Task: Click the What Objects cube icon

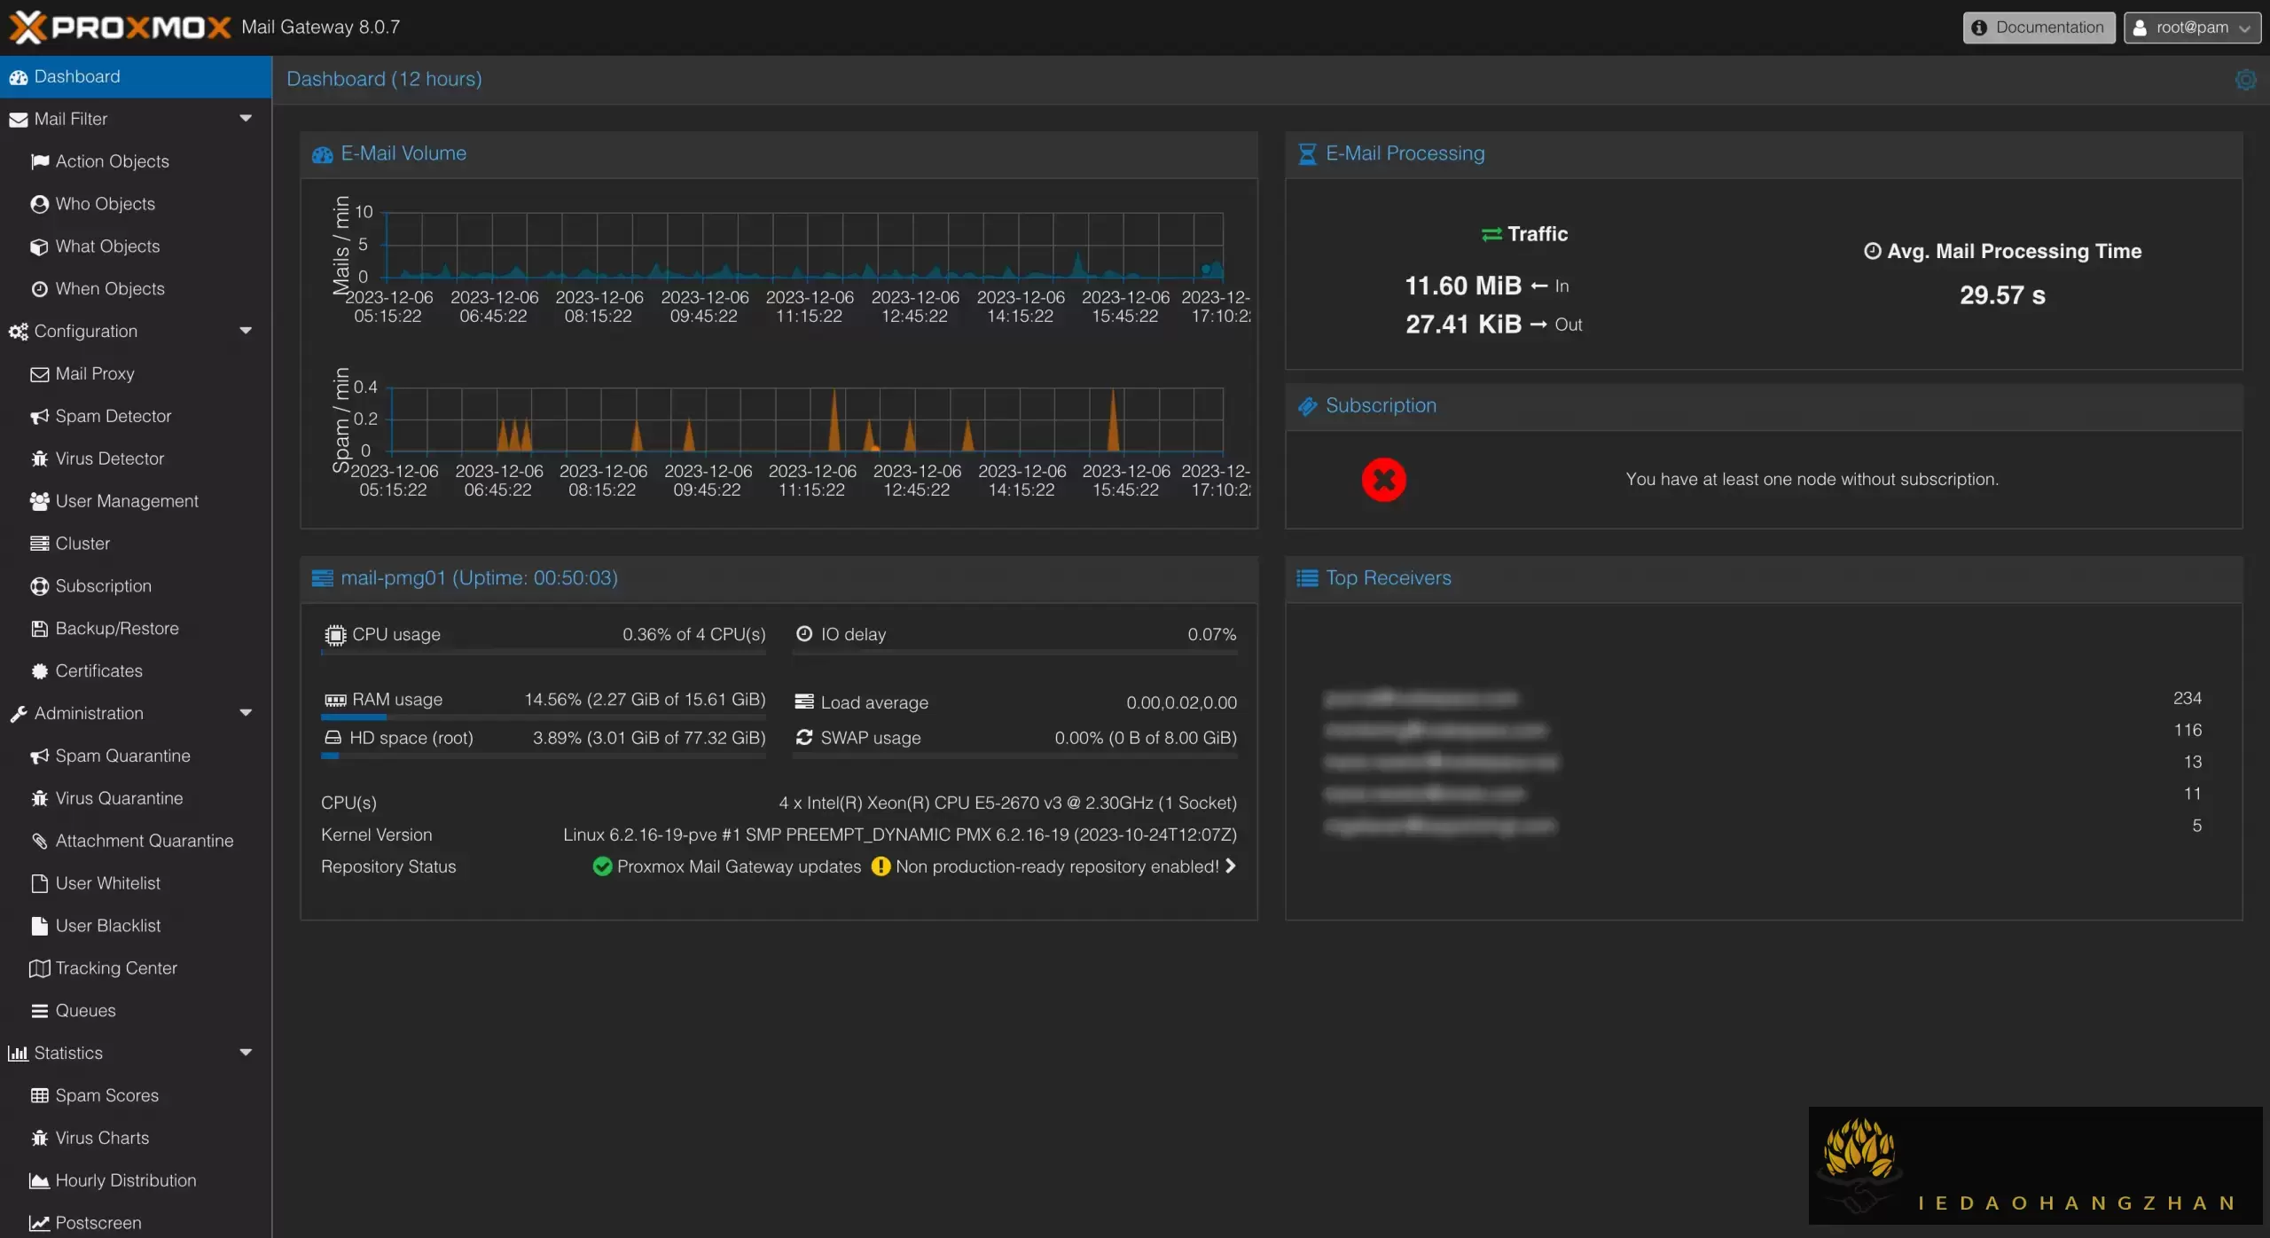Action: (40, 247)
